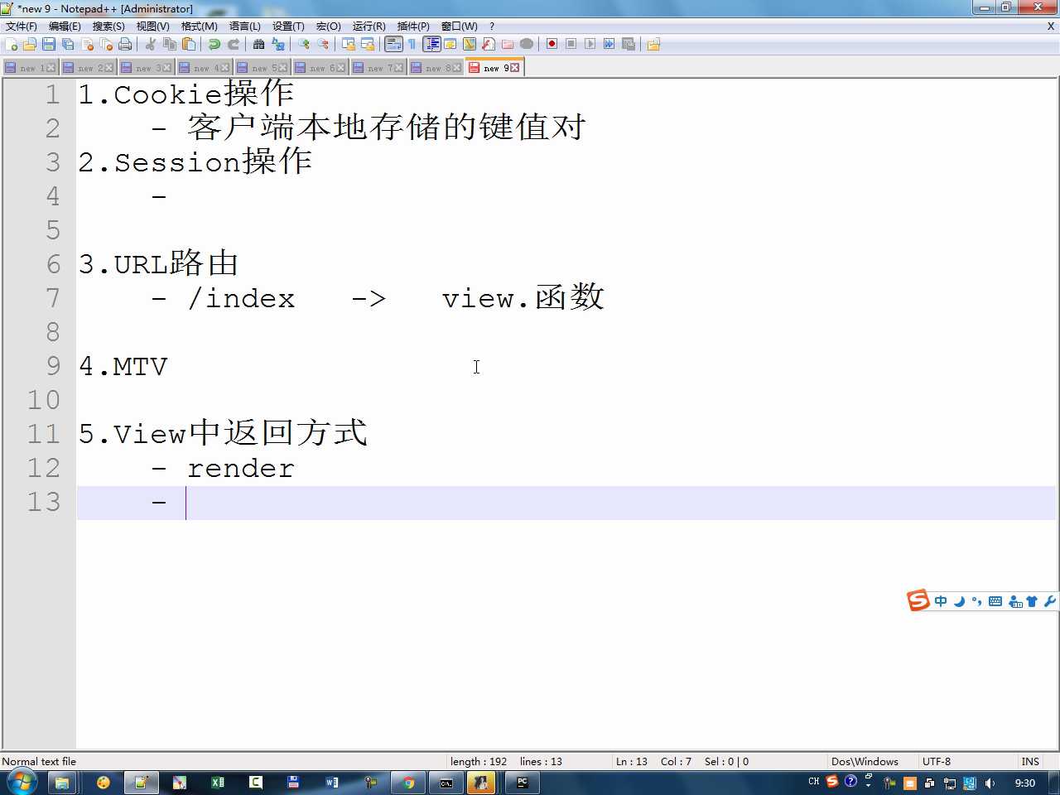The width and height of the screenshot is (1060, 795).
Task: Click the Playback macro button
Action: (x=590, y=44)
